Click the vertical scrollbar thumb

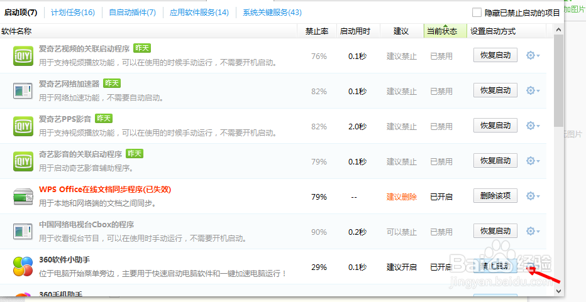(x=558, y=80)
